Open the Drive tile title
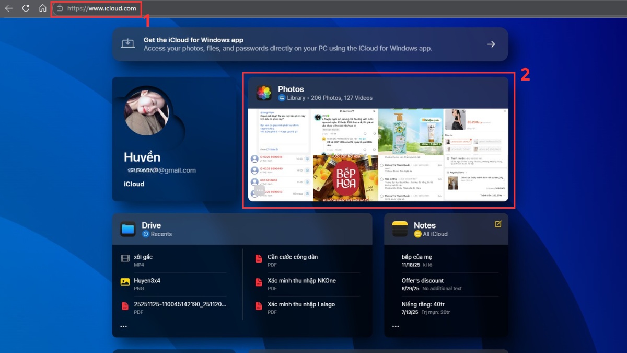627x353 pixels. point(151,225)
